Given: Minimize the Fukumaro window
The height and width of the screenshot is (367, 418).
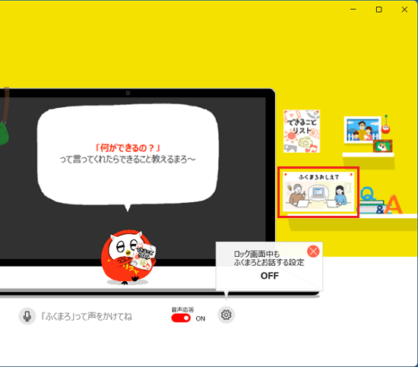Looking at the screenshot, I should click(x=353, y=9).
